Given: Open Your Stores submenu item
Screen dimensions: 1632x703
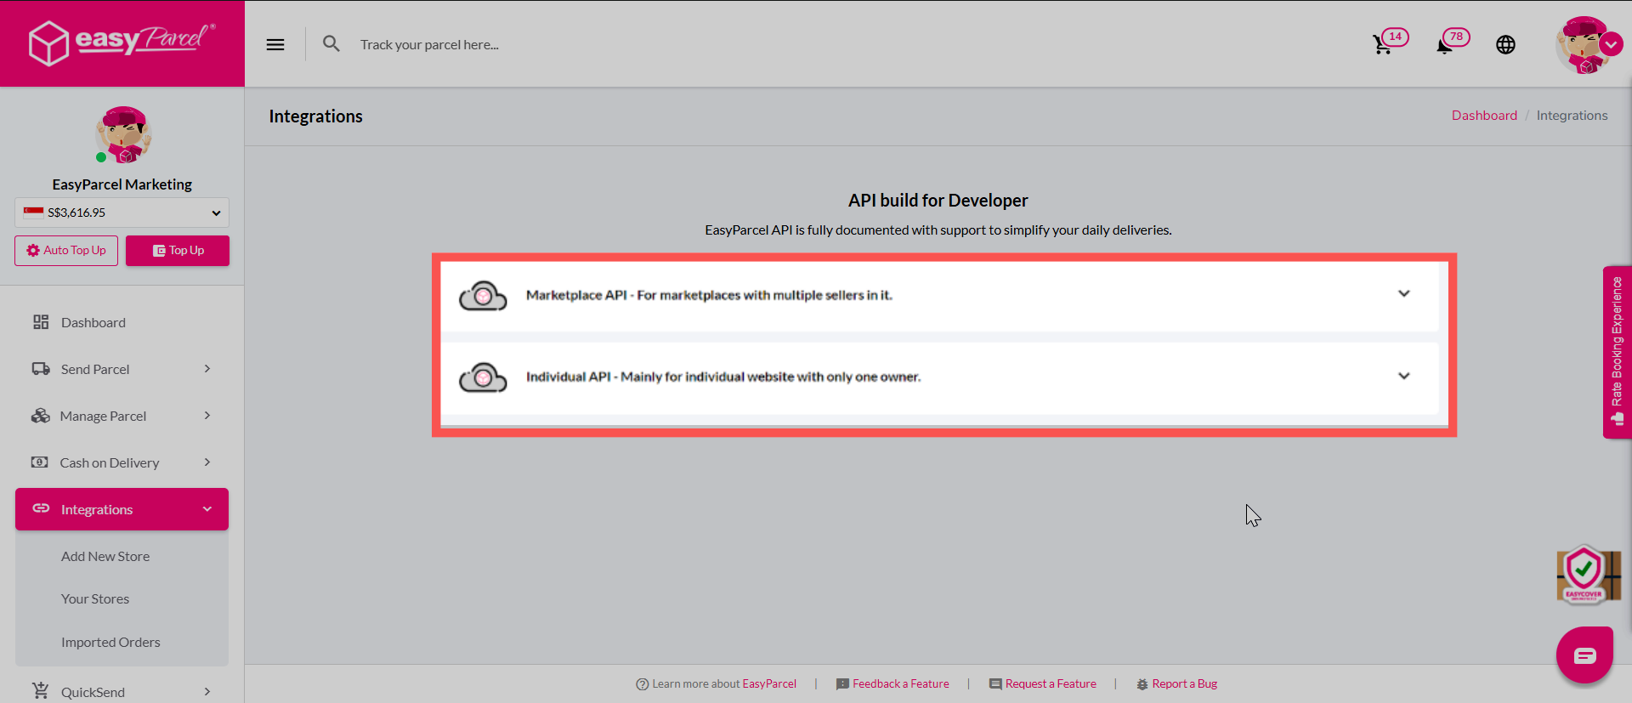Looking at the screenshot, I should pos(95,598).
